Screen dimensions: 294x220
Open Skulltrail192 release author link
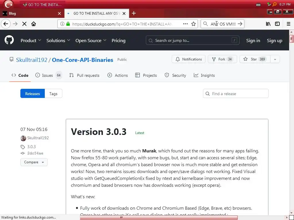pos(38,138)
